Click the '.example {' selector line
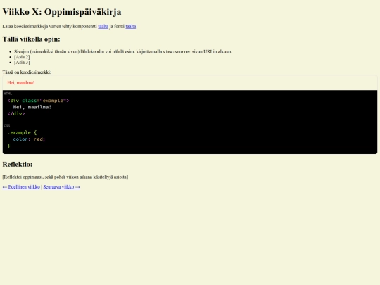This screenshot has width=380, height=285. pyautogui.click(x=22, y=133)
